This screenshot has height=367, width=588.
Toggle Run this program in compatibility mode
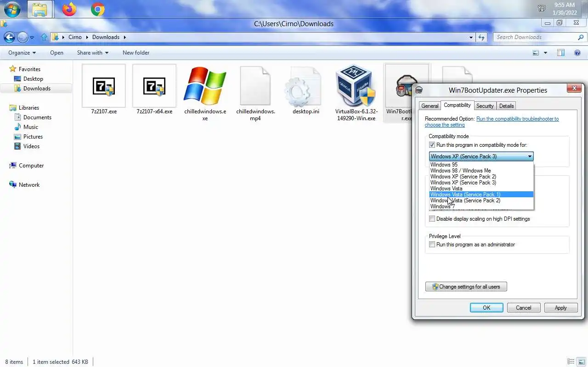(x=432, y=145)
